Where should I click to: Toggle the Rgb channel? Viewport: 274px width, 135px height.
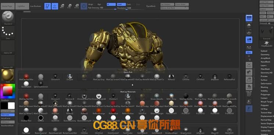pyautogui.click(x=99, y=4)
